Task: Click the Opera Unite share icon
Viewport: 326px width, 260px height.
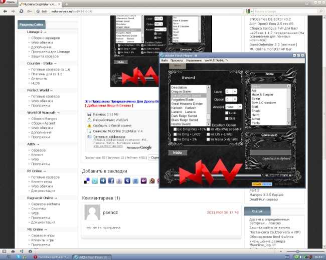Action: [22, 251]
